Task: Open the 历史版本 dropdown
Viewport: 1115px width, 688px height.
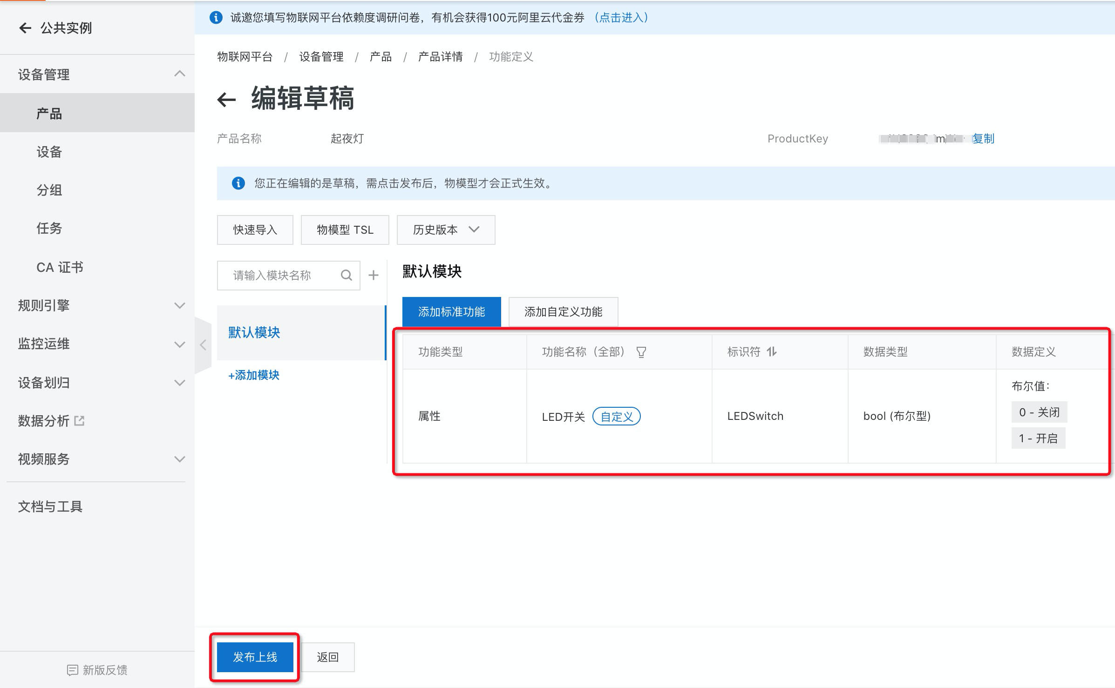Action: [446, 230]
